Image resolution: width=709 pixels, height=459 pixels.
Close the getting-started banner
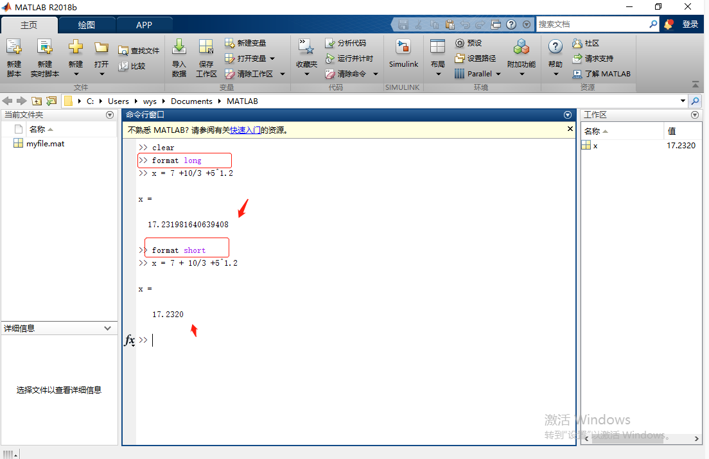570,129
